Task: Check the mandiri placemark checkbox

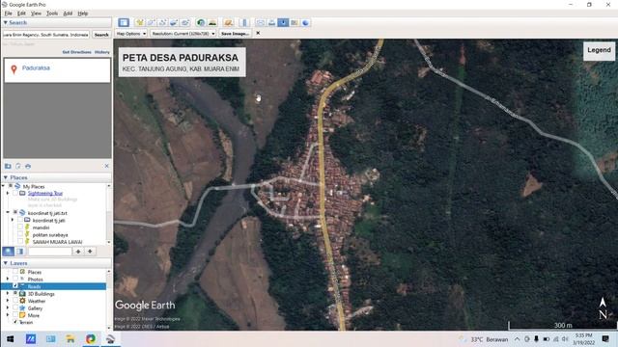Action: (x=20, y=227)
